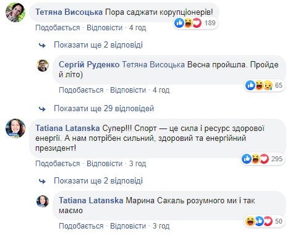Screen dimensions: 306x236
Task: Click Відповісти under 'розумного ми і так маємо'
Action: 128,226
